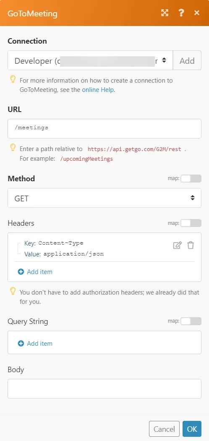The image size is (209, 441).
Task: Click the plus icon in Headers section
Action: (x=21, y=272)
